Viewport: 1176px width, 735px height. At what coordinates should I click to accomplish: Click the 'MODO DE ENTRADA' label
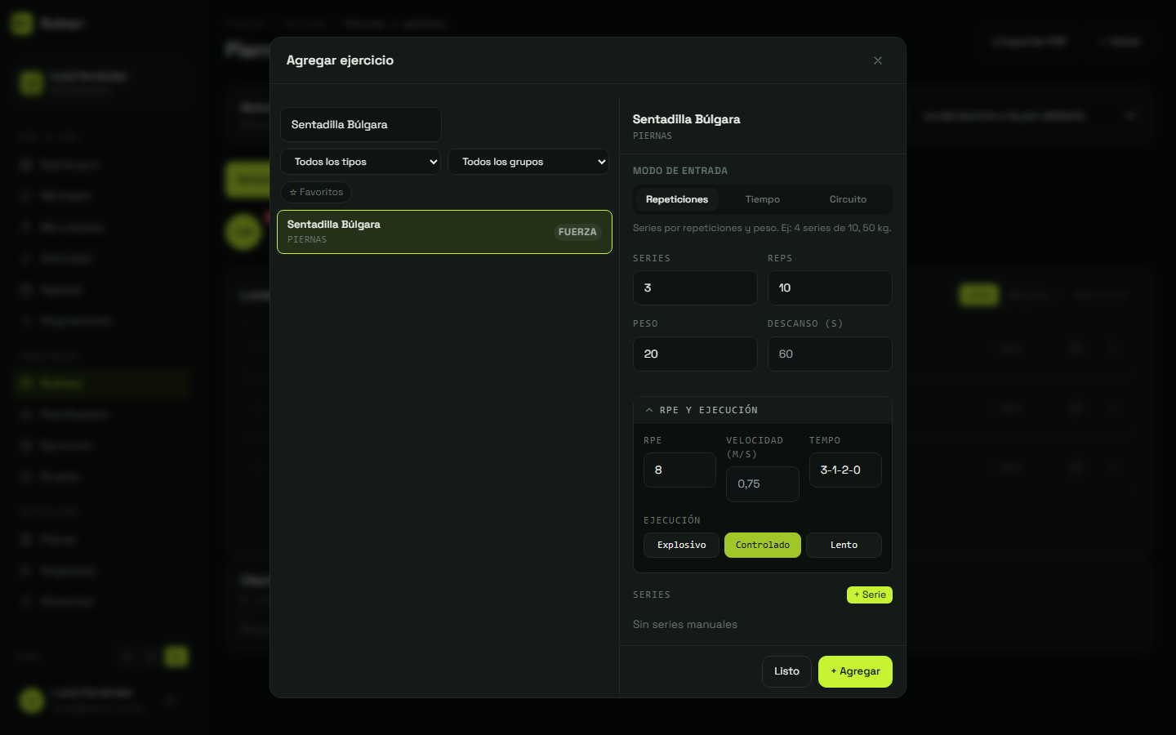(x=680, y=171)
